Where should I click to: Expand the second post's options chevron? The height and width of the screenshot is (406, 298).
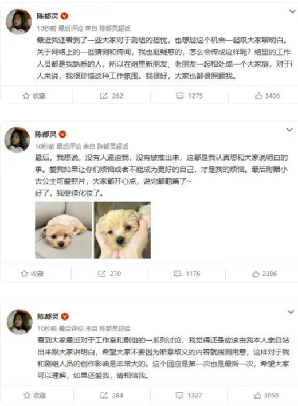click(x=289, y=130)
